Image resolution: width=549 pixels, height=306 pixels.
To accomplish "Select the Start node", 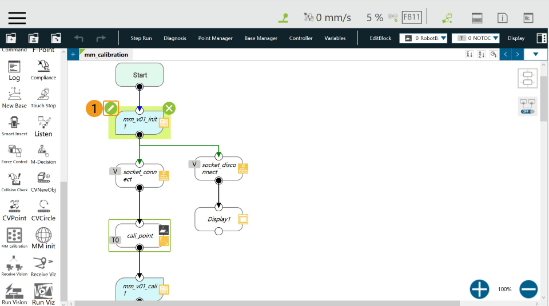I will [140, 75].
